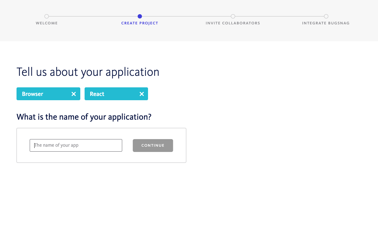Remove the Browser tag via its X
The width and height of the screenshot is (378, 237).
(74, 94)
